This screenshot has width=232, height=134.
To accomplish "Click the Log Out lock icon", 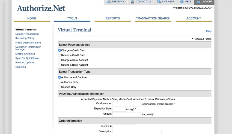I will pos(198,2).
